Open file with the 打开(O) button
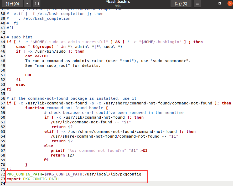Screen dimensions: 233x186 click(x=13, y=4)
